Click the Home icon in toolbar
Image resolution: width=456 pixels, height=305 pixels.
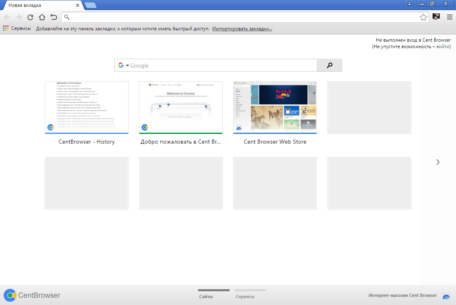(42, 17)
